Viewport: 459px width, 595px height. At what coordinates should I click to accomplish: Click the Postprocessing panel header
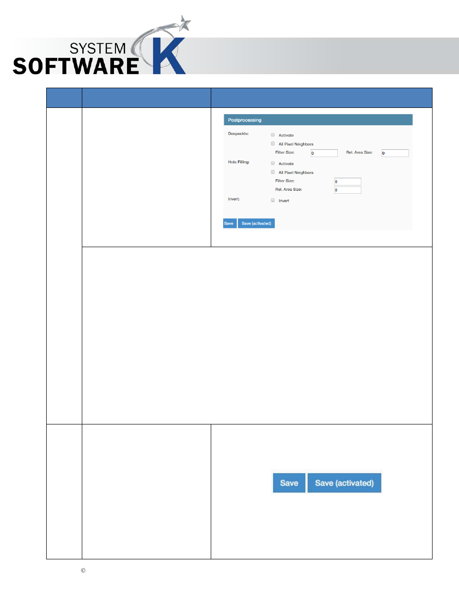coord(318,120)
